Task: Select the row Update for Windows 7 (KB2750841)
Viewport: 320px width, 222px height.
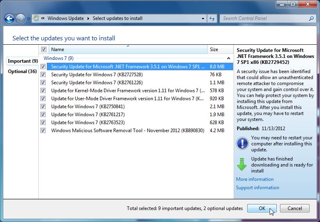Action: click(x=140, y=106)
